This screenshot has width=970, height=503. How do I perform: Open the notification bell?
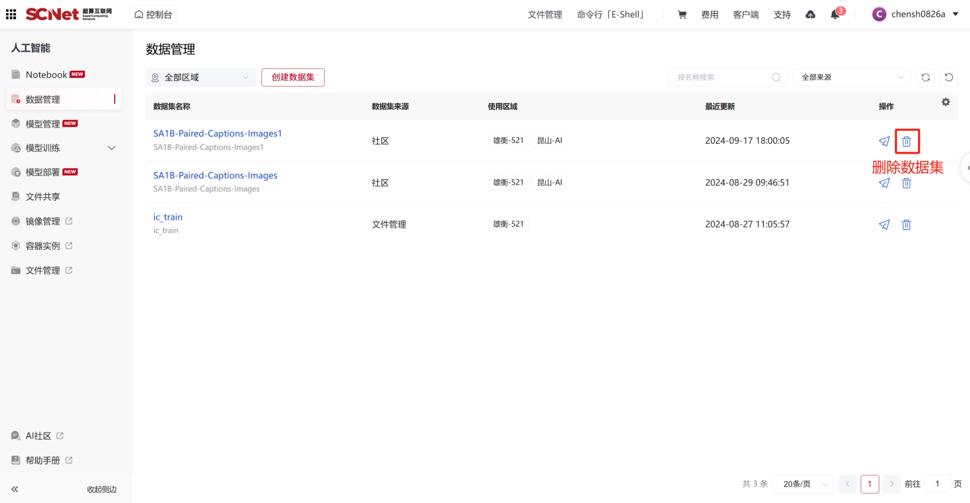835,15
